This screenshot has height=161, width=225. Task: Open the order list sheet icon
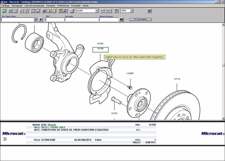(72, 11)
